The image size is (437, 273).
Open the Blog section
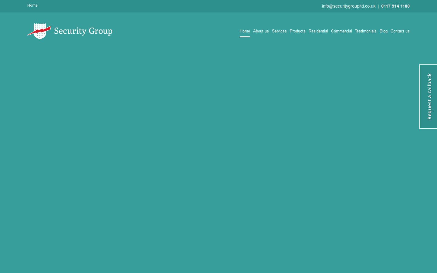[383, 31]
